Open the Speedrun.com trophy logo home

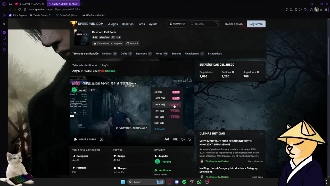[87, 24]
